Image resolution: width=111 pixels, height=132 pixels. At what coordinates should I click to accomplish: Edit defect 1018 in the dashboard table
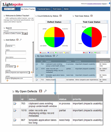37,69
